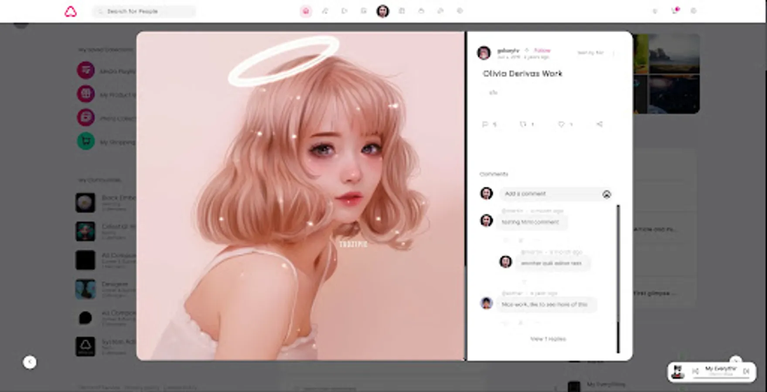Click the comment icon under the post
The height and width of the screenshot is (392, 767).
coord(485,125)
